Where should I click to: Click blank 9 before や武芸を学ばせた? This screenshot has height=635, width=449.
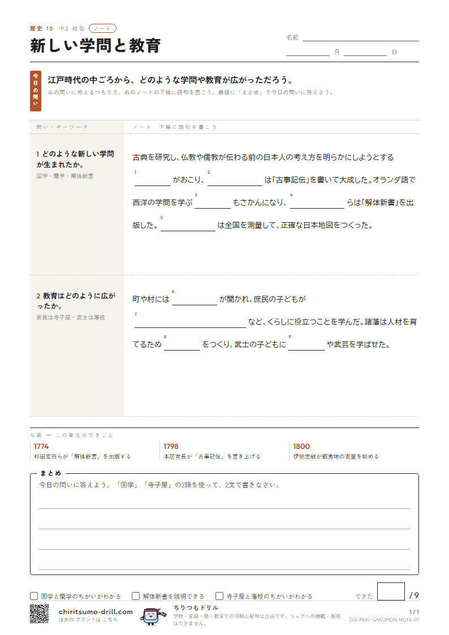tap(306, 344)
